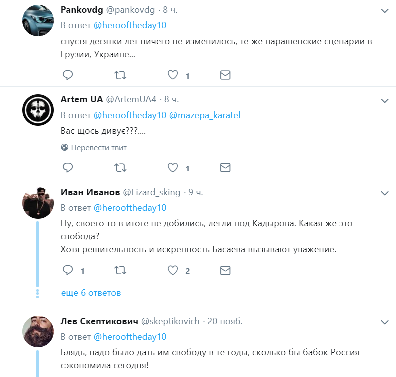Reply to Иван Иванов's tweet
The width and height of the screenshot is (396, 377).
(68, 270)
